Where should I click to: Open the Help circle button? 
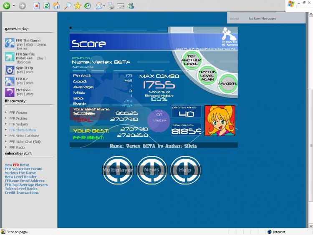[185, 170]
